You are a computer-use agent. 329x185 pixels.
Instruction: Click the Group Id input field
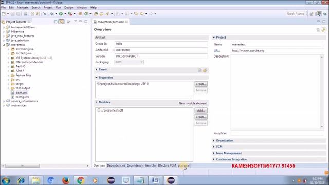click(x=161, y=44)
